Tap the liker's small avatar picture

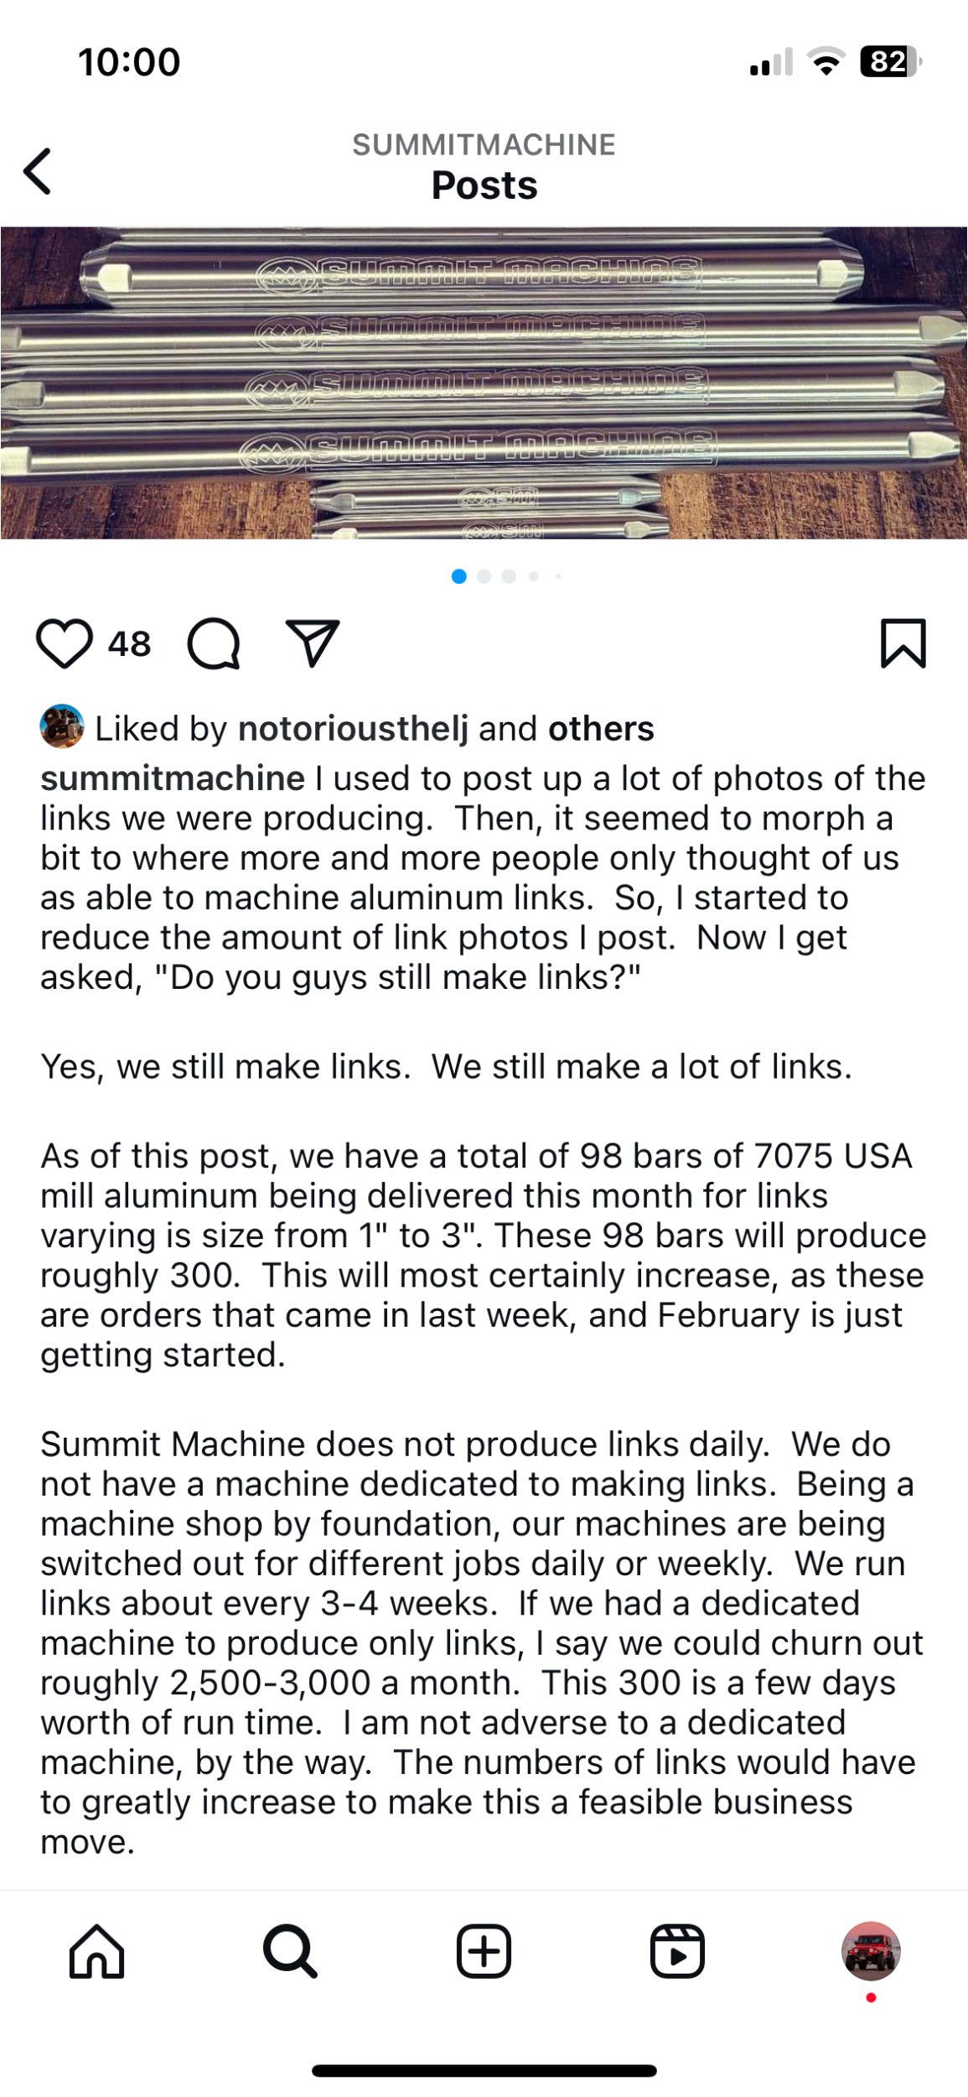click(x=62, y=726)
